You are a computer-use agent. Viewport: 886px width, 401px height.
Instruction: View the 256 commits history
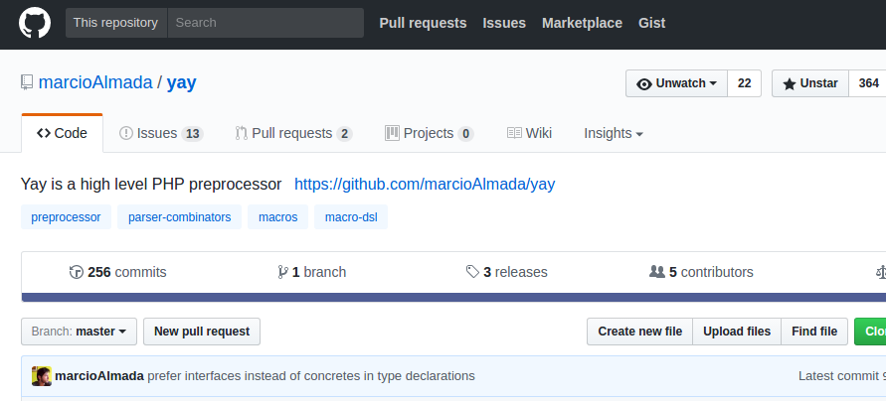(x=118, y=272)
